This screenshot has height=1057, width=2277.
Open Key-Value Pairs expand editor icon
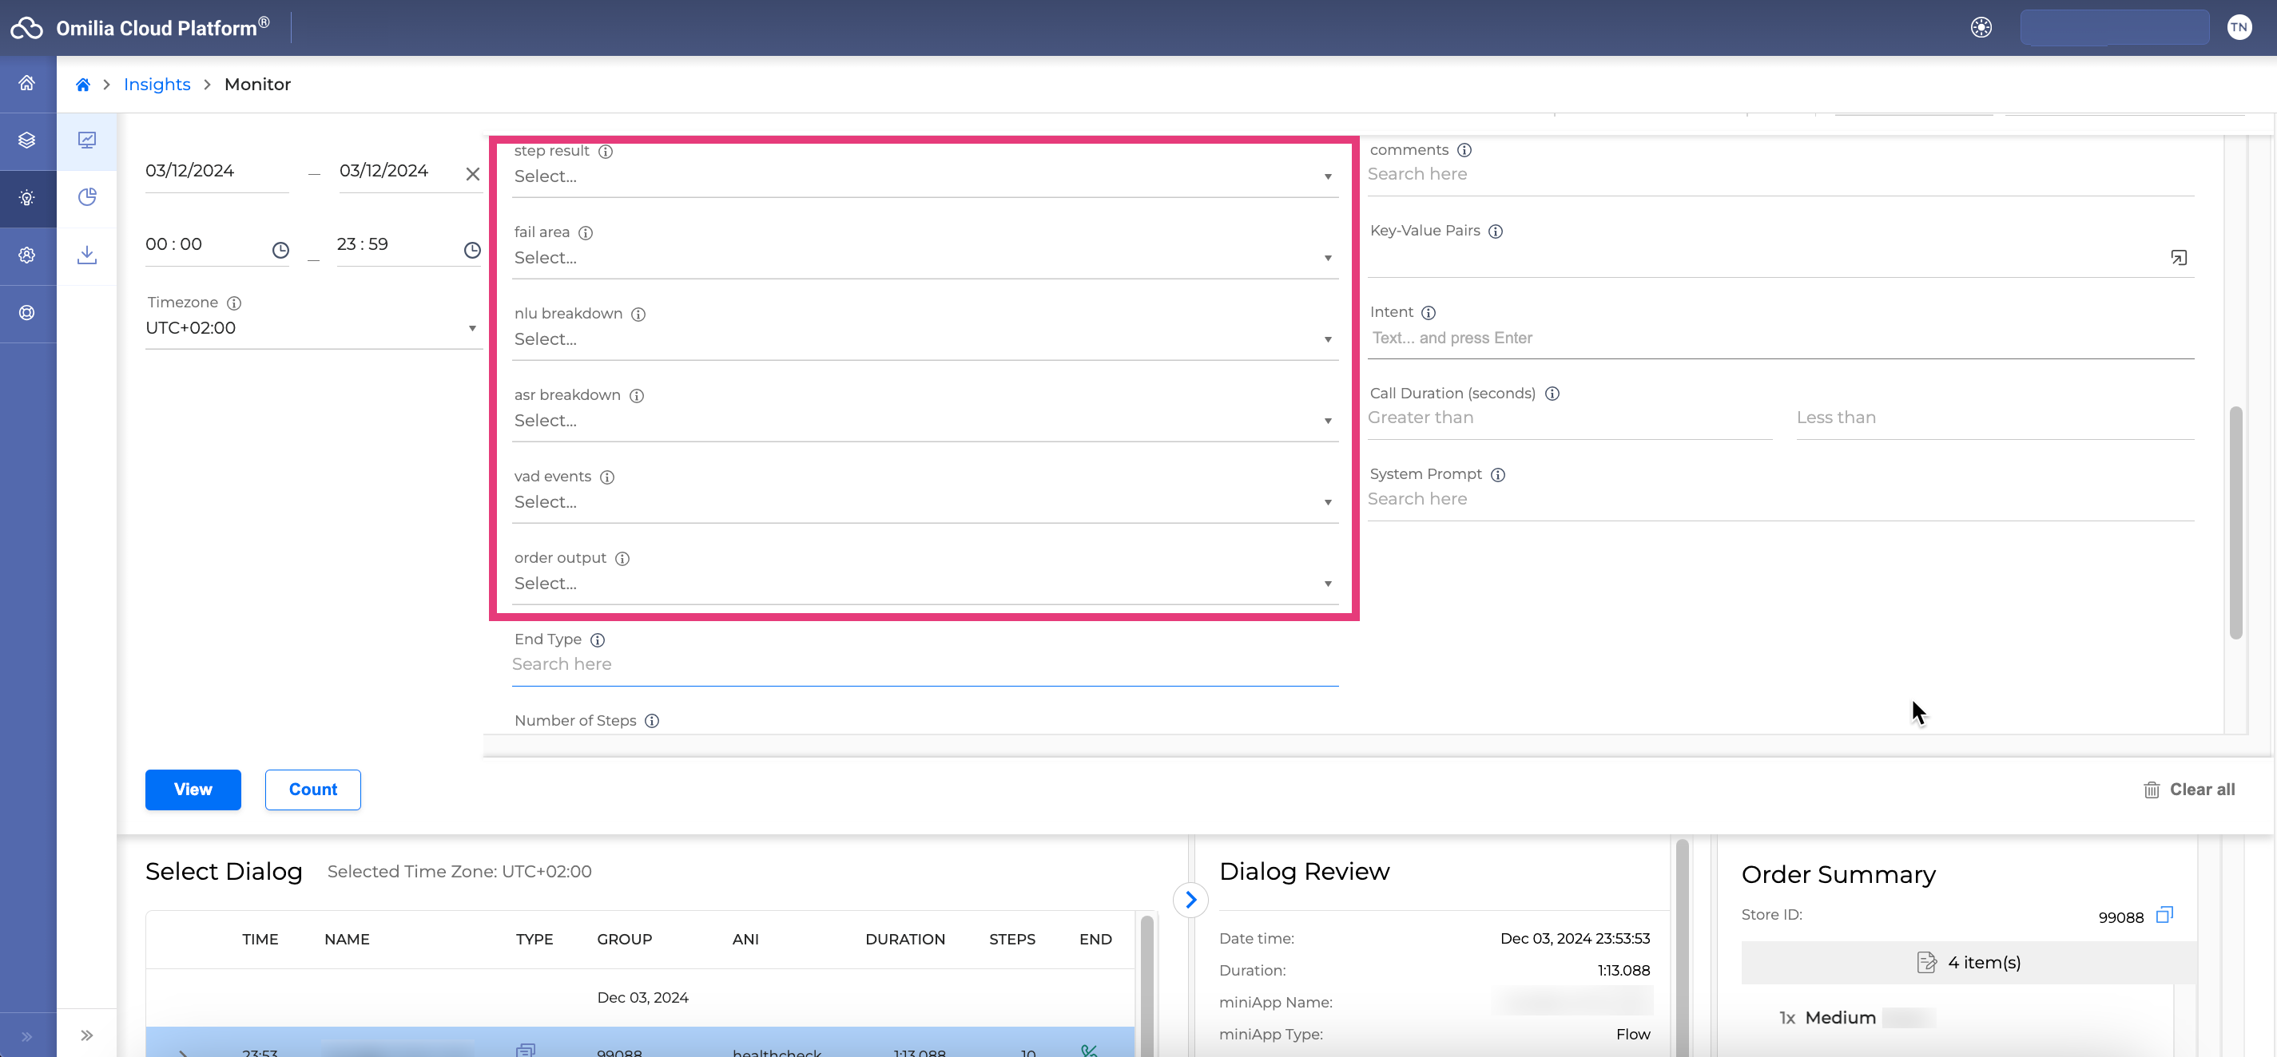2178,258
